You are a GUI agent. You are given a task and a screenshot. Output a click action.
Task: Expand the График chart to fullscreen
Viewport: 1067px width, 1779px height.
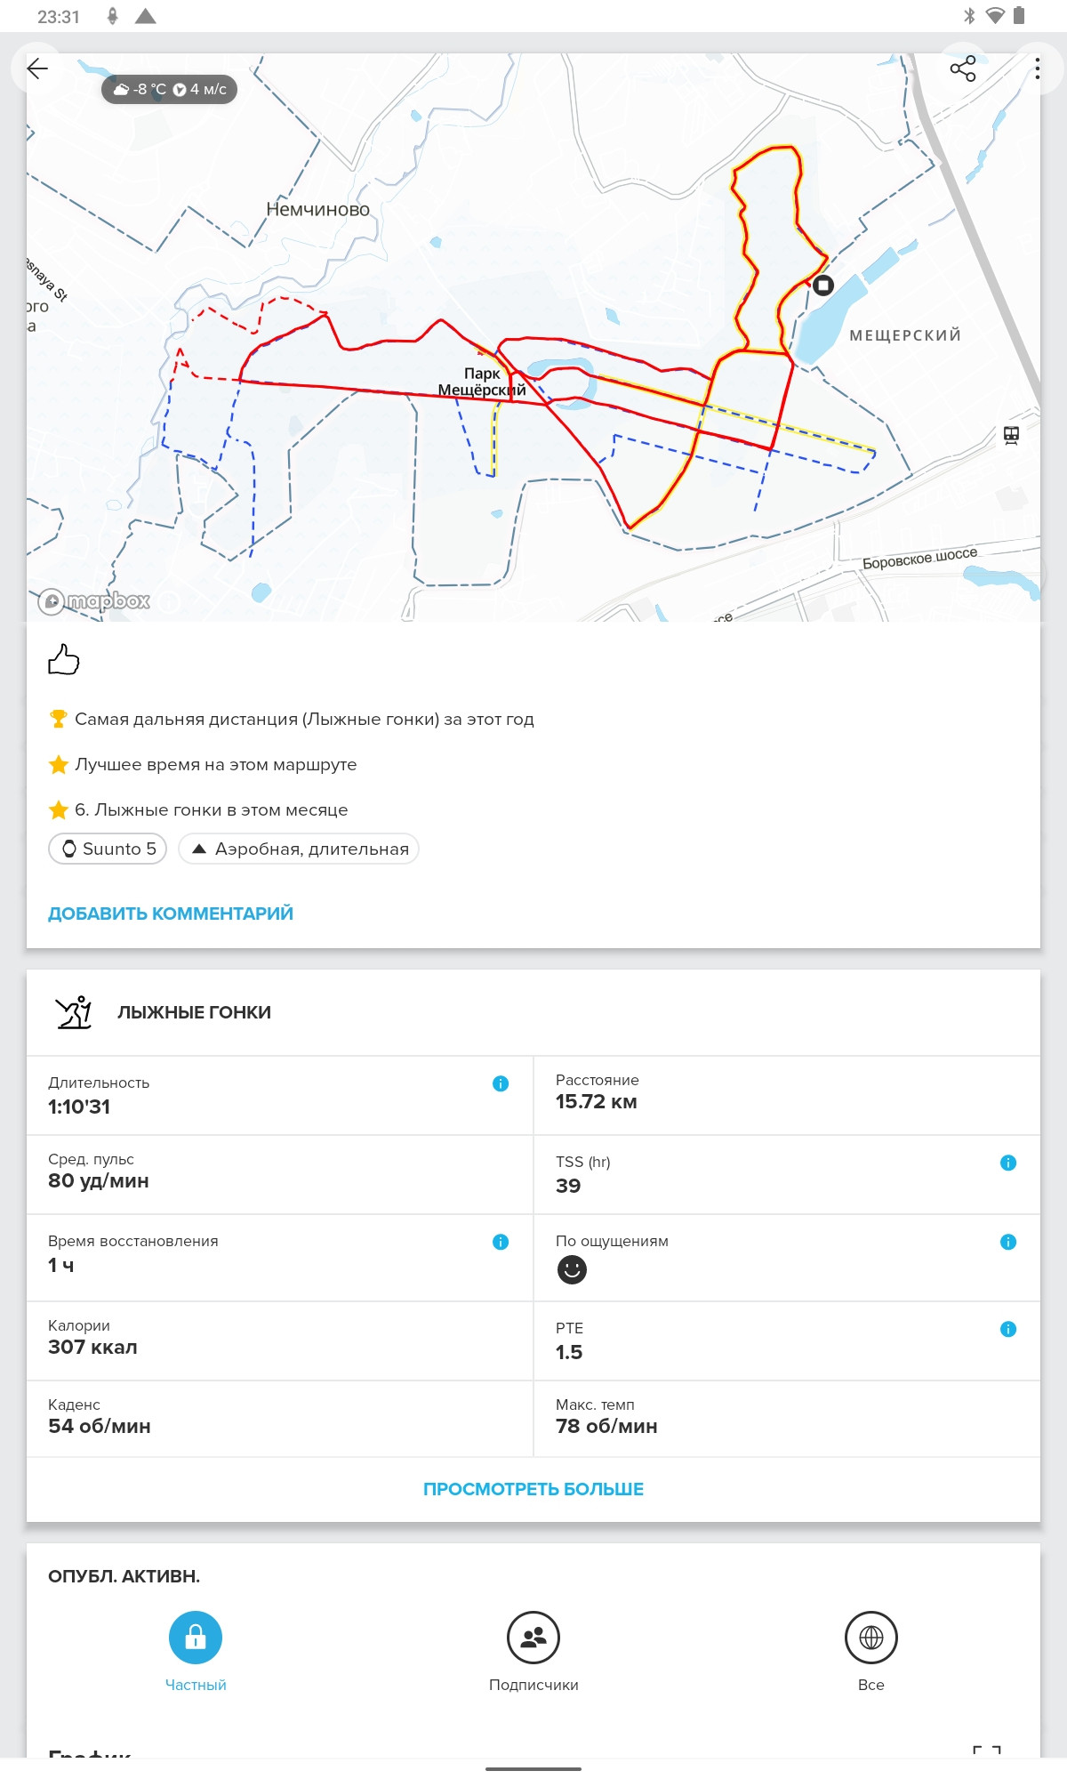click(x=987, y=1751)
